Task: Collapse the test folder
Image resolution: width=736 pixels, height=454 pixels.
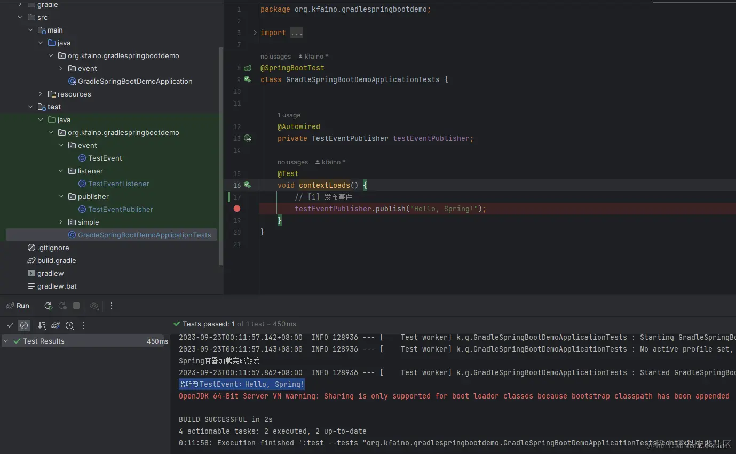Action: (30, 107)
